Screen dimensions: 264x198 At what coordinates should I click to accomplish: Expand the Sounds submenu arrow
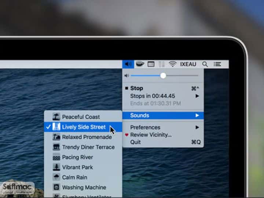click(x=197, y=115)
